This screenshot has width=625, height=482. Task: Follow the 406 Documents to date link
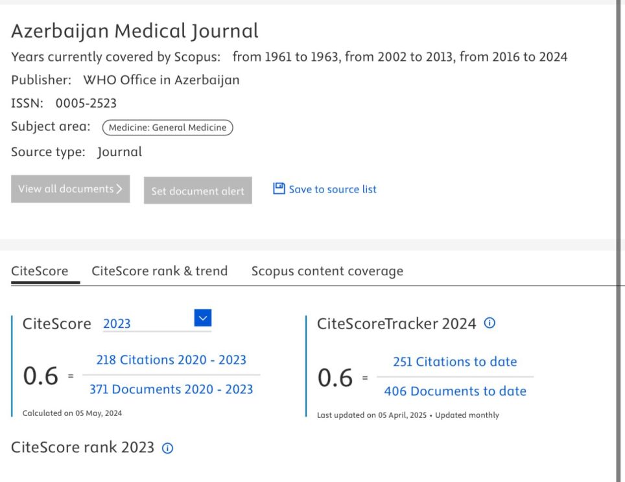pos(454,391)
